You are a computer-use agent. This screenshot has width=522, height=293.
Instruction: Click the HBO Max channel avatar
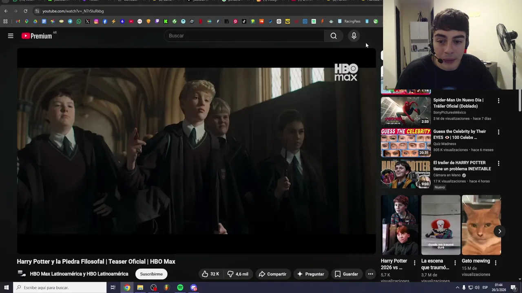tap(22, 274)
